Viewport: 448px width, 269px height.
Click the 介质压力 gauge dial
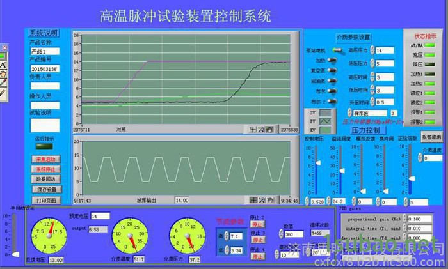(188, 236)
